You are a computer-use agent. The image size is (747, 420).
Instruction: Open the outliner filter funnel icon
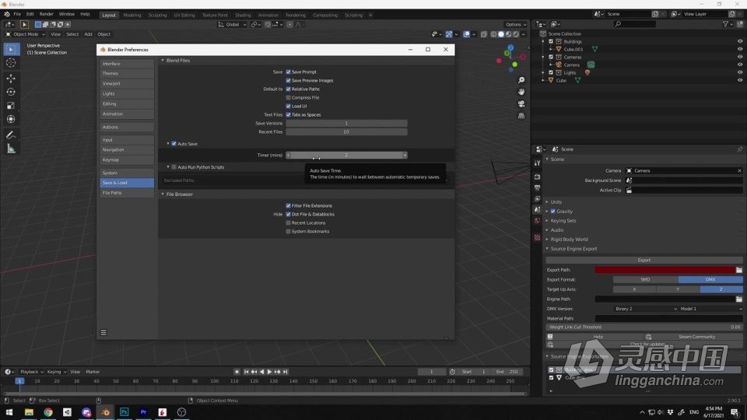point(725,24)
